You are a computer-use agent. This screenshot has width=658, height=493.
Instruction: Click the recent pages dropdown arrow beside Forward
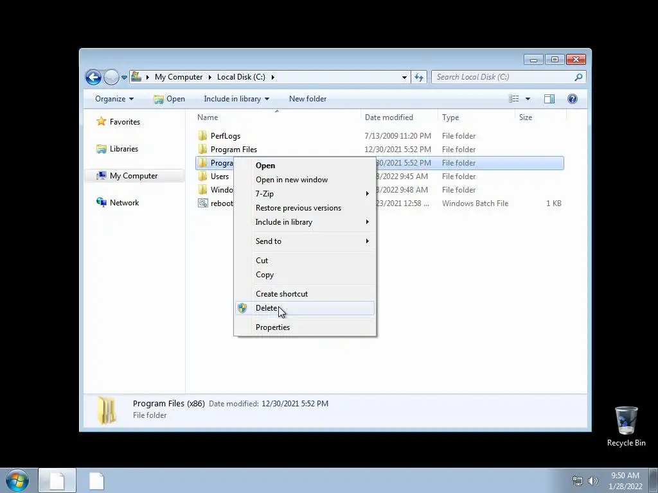[124, 78]
